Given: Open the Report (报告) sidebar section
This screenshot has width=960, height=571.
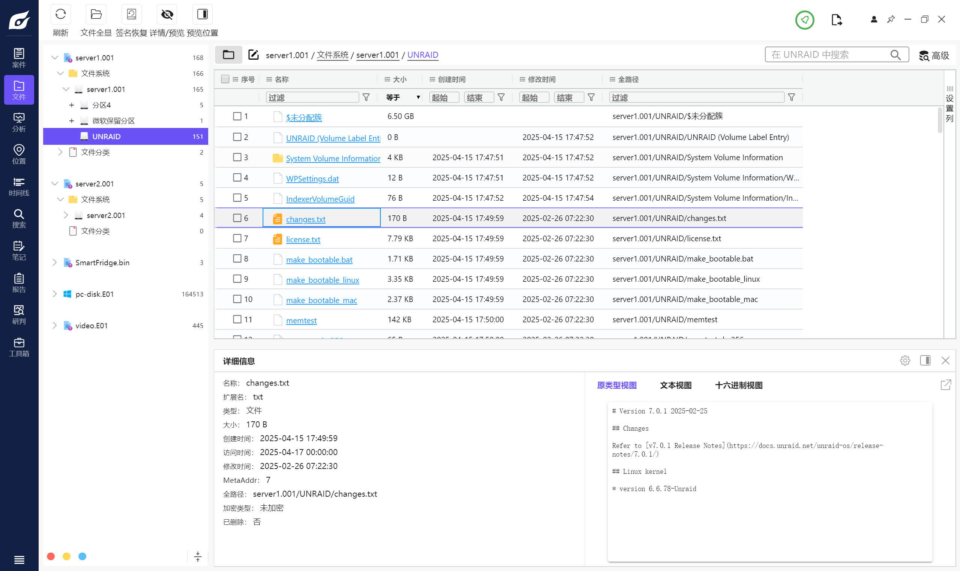Looking at the screenshot, I should 19,282.
